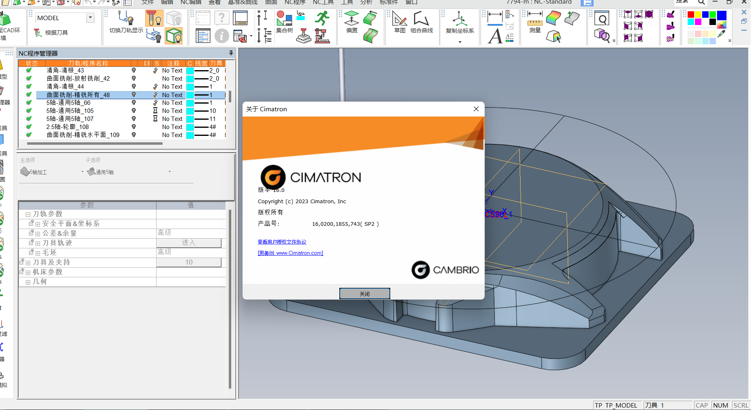Expand the 机床参数 node
The image size is (751, 410).
pos(28,273)
